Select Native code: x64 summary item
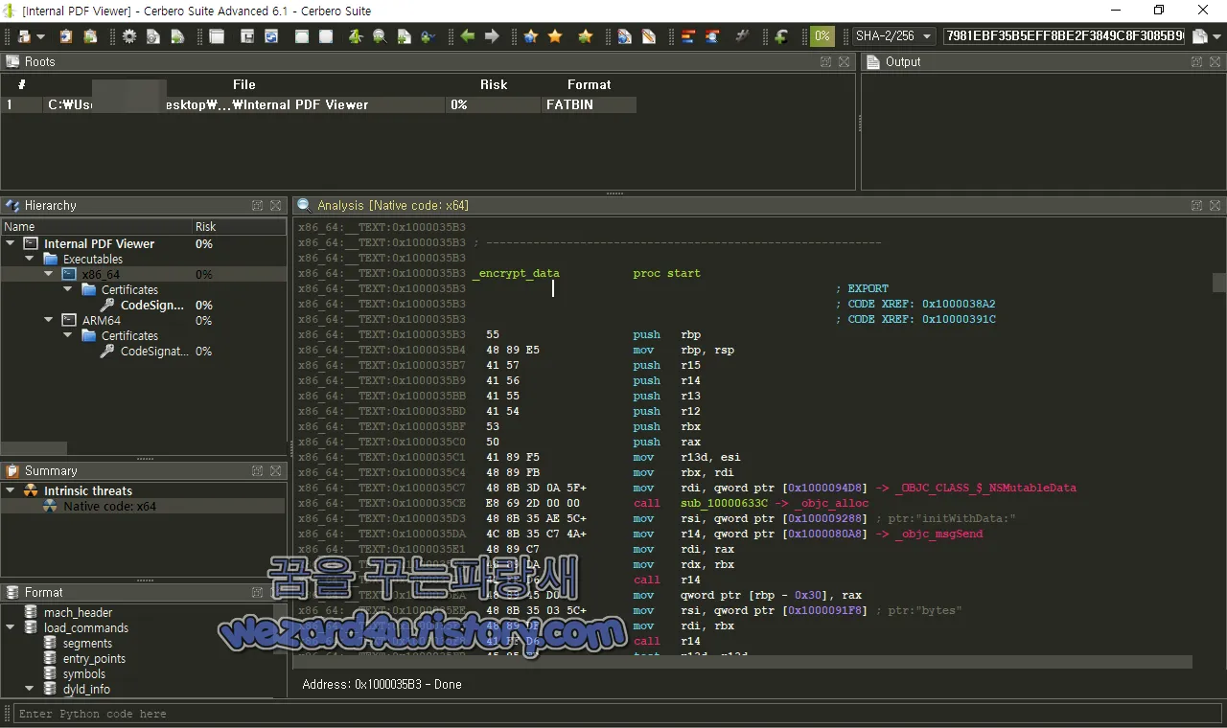The image size is (1227, 728). pyautogui.click(x=109, y=507)
